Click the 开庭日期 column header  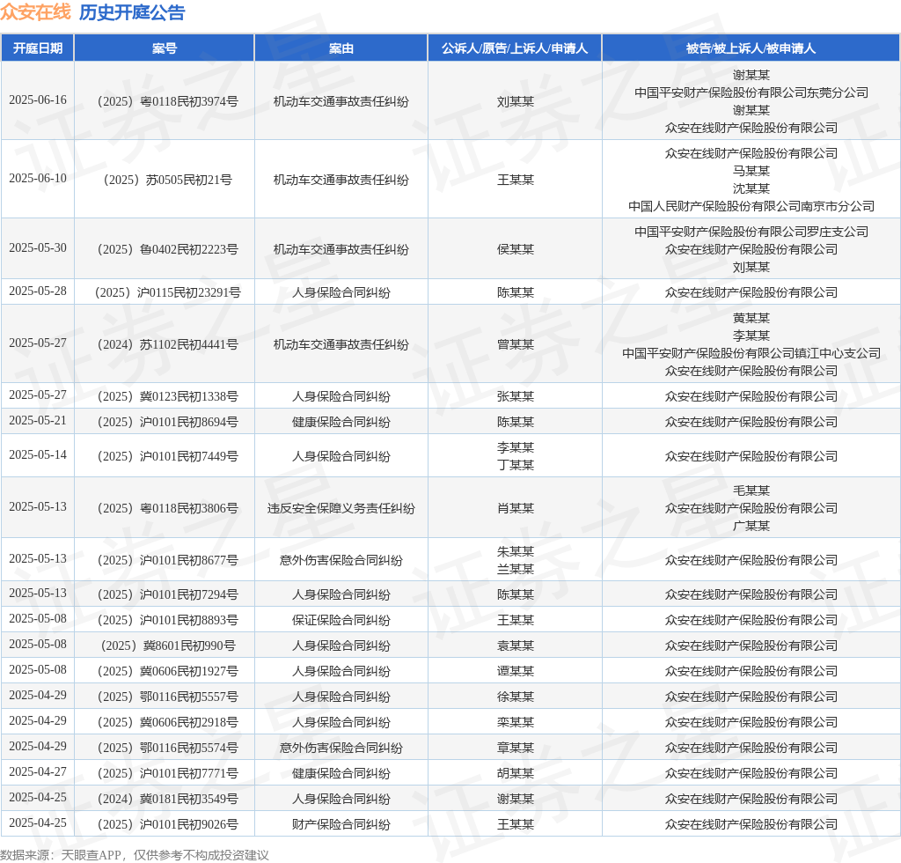(38, 48)
